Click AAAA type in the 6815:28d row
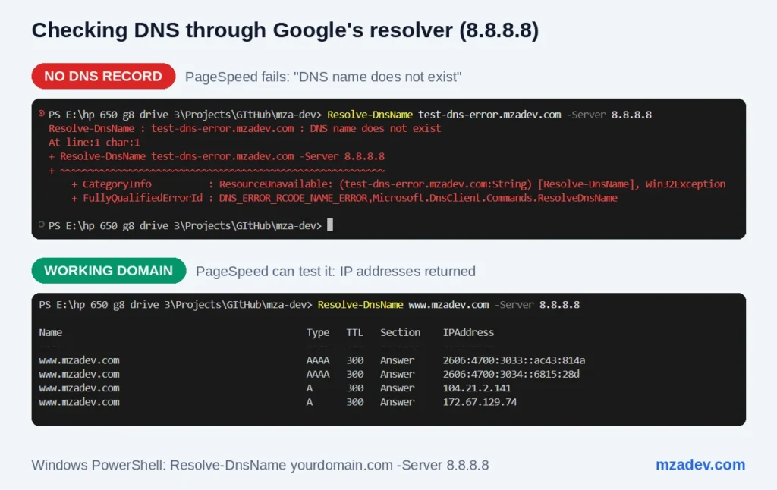This screenshot has width=777, height=490. pyautogui.click(x=318, y=374)
